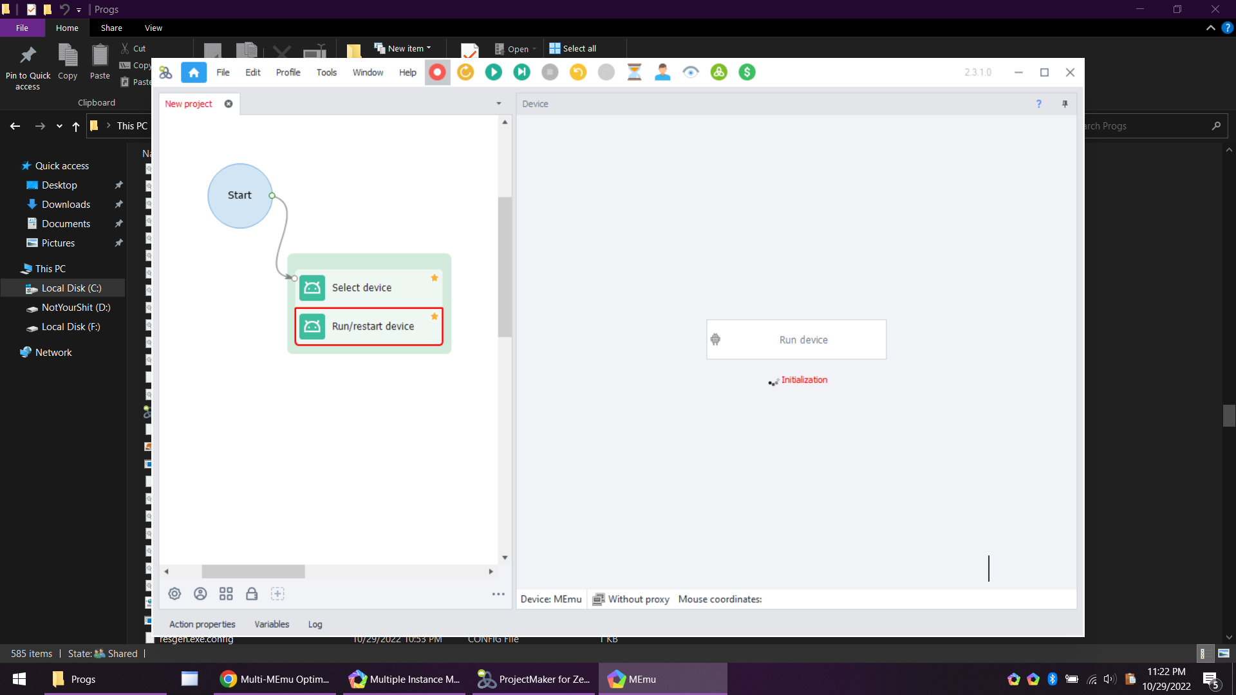Open the hourglass wait icon
This screenshot has height=695, width=1236.
tap(634, 72)
